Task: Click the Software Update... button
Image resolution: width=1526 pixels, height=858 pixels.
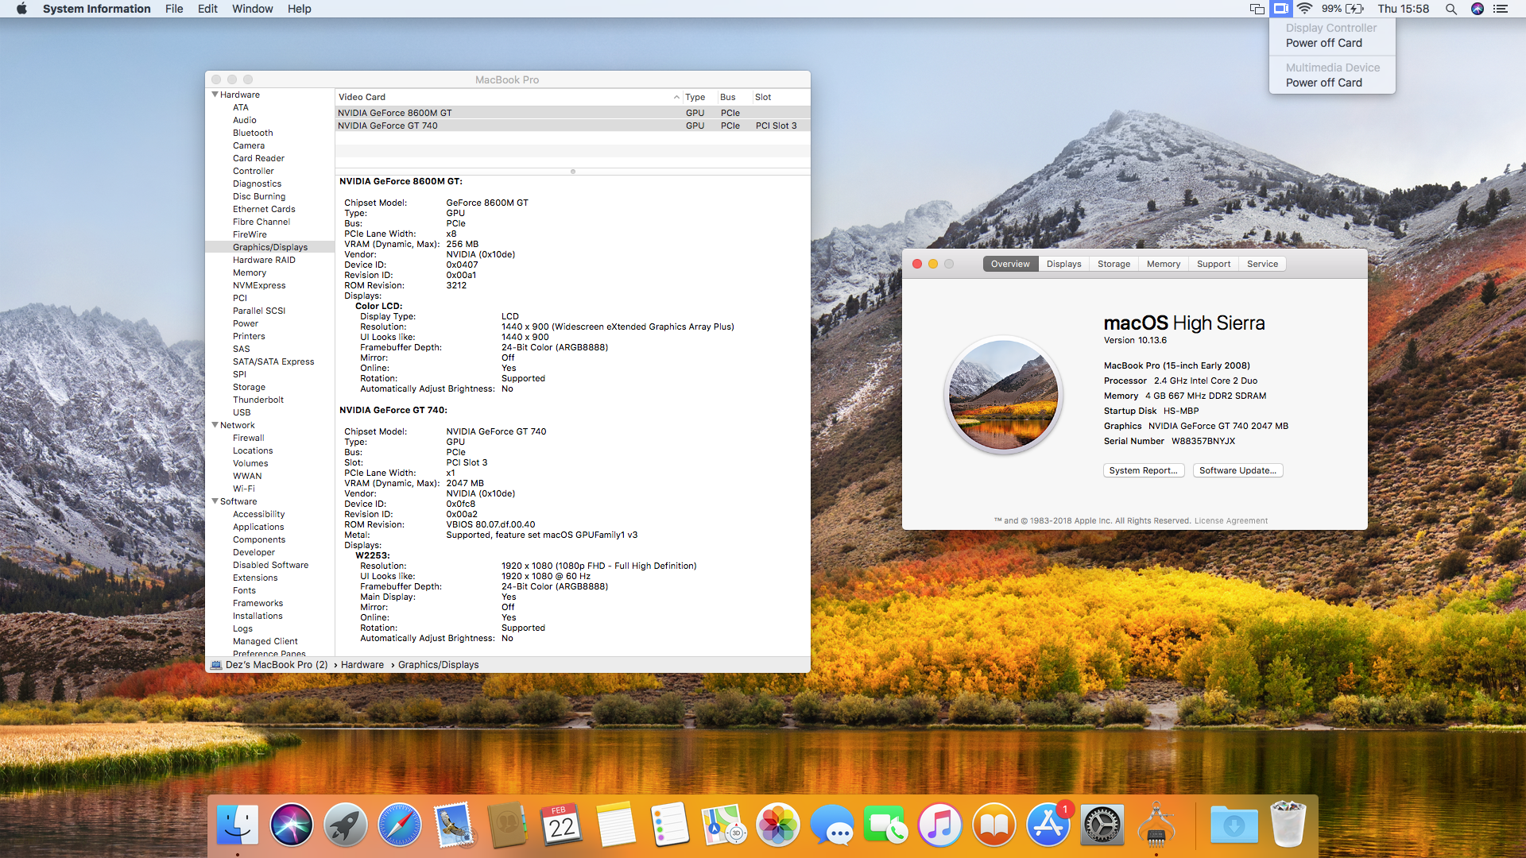Action: pyautogui.click(x=1237, y=470)
